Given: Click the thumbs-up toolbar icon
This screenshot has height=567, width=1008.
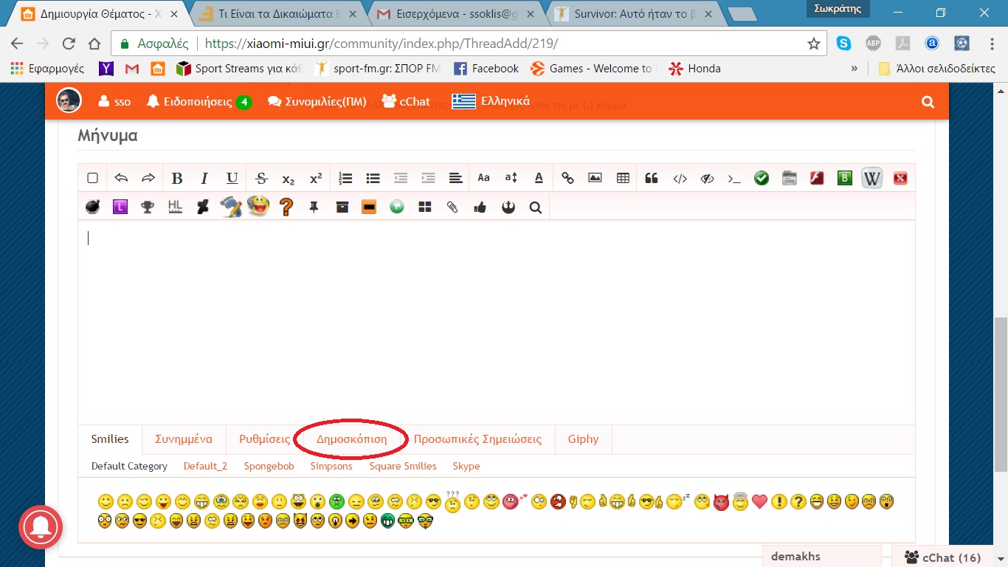Looking at the screenshot, I should pos(480,207).
